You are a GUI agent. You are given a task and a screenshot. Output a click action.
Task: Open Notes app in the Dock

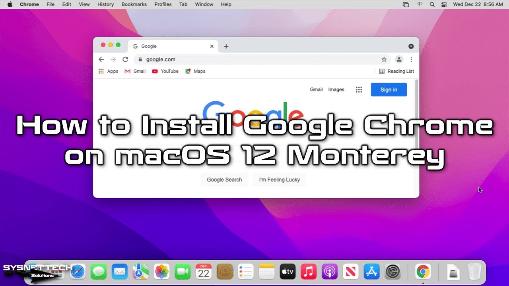click(267, 272)
